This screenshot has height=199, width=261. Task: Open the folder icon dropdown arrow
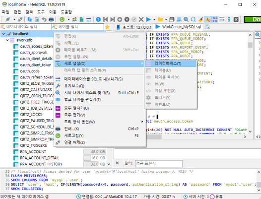(x=166, y=19)
